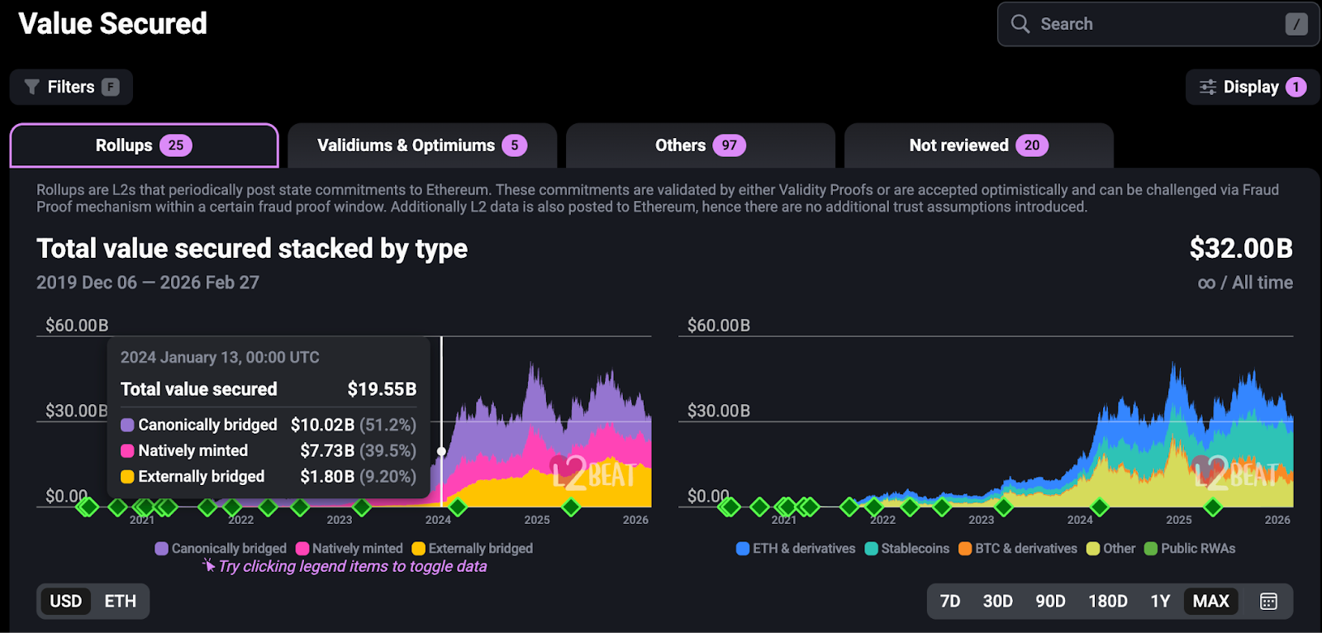
Task: Click the slash shortcut key badge
Action: [x=1296, y=24]
